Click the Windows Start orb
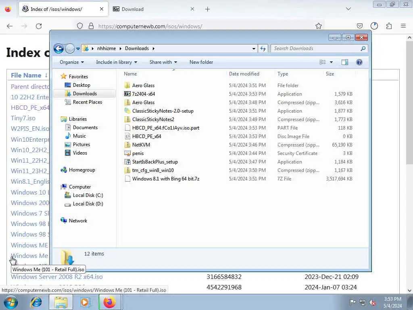Image resolution: width=413 pixels, height=310 pixels. [x=11, y=302]
